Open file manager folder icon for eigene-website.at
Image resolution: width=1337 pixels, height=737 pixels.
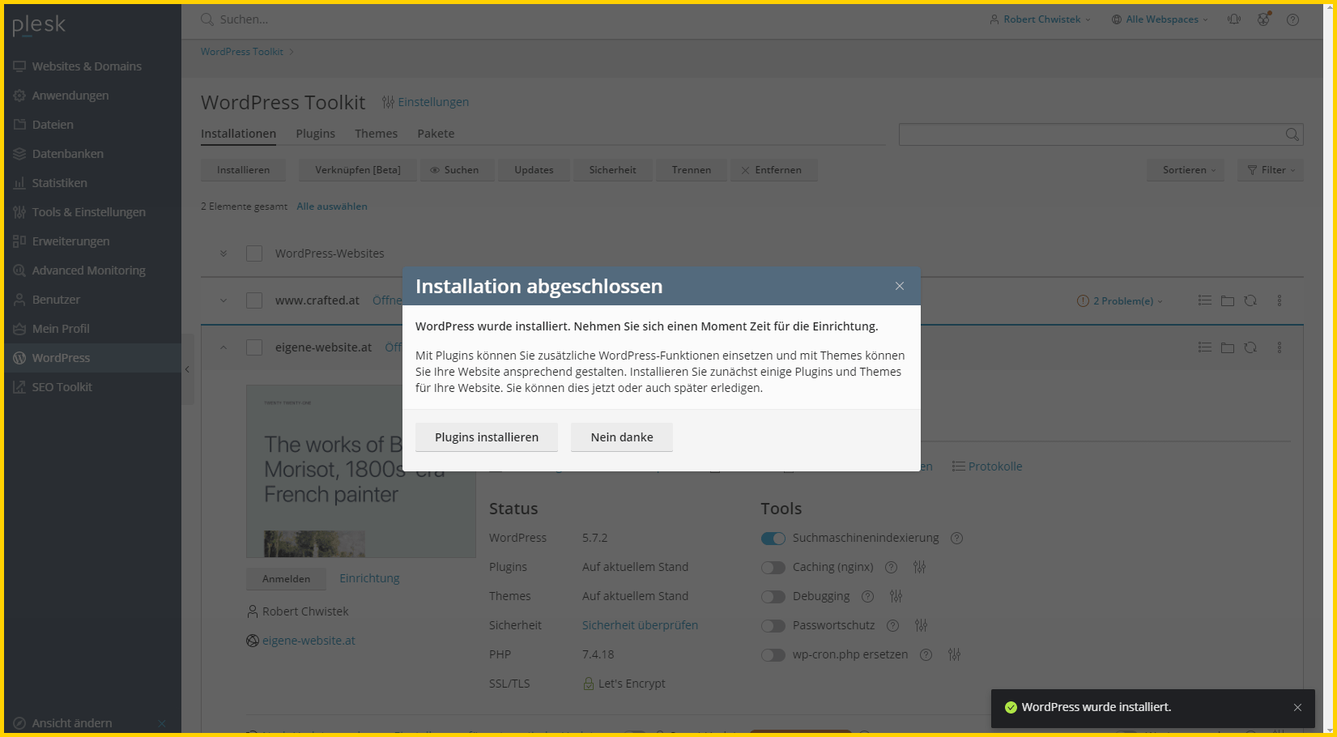(x=1228, y=347)
